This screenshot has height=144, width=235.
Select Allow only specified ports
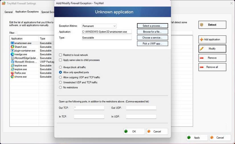point(60,72)
